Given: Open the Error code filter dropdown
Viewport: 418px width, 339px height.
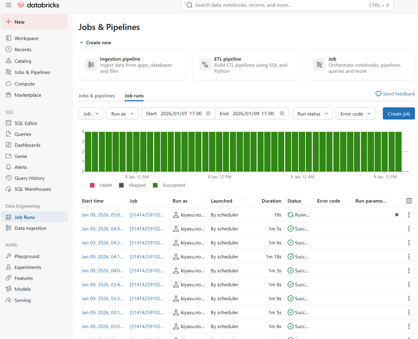Looking at the screenshot, I should (356, 113).
